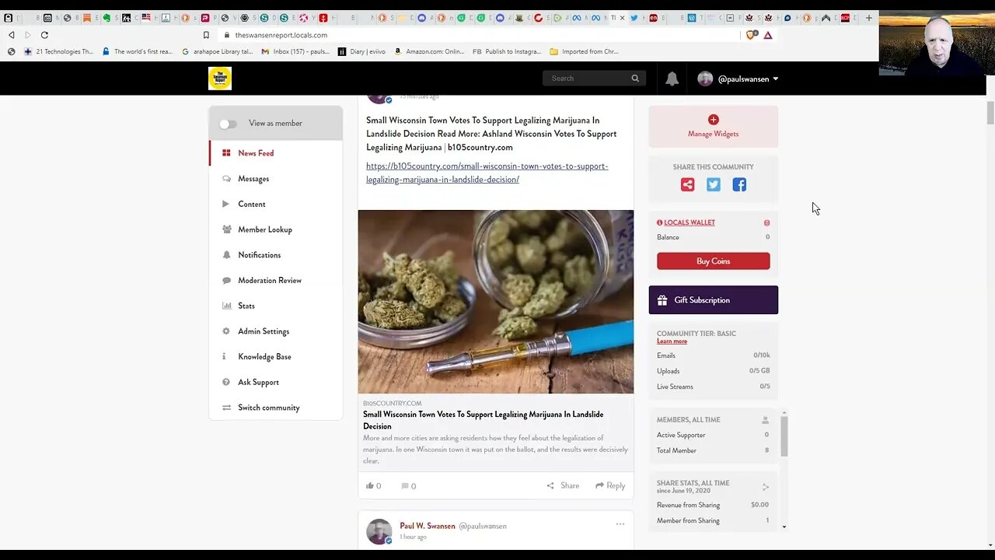Open the notifications bell in header
The image size is (995, 560).
point(672,79)
